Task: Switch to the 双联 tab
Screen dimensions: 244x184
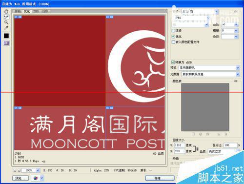Action: (36, 11)
